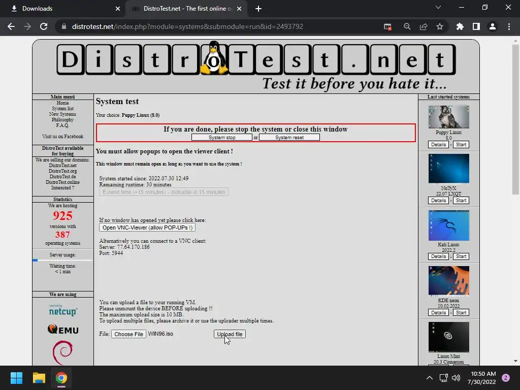Click the padlock site info icon
520x390 pixels.
tap(64, 26)
